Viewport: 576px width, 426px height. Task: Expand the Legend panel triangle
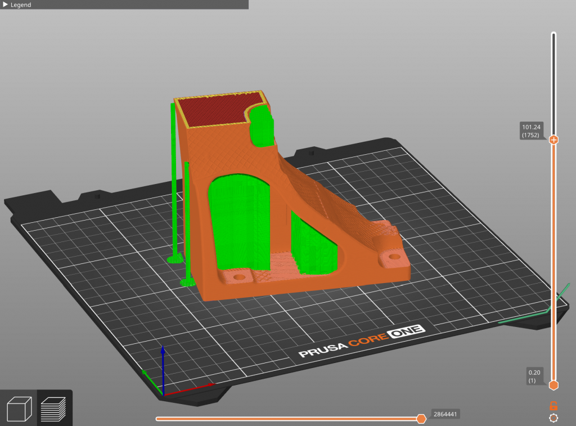tap(5, 5)
